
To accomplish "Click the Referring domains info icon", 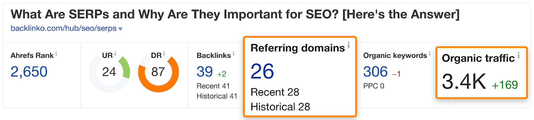I will pos(348,45).
